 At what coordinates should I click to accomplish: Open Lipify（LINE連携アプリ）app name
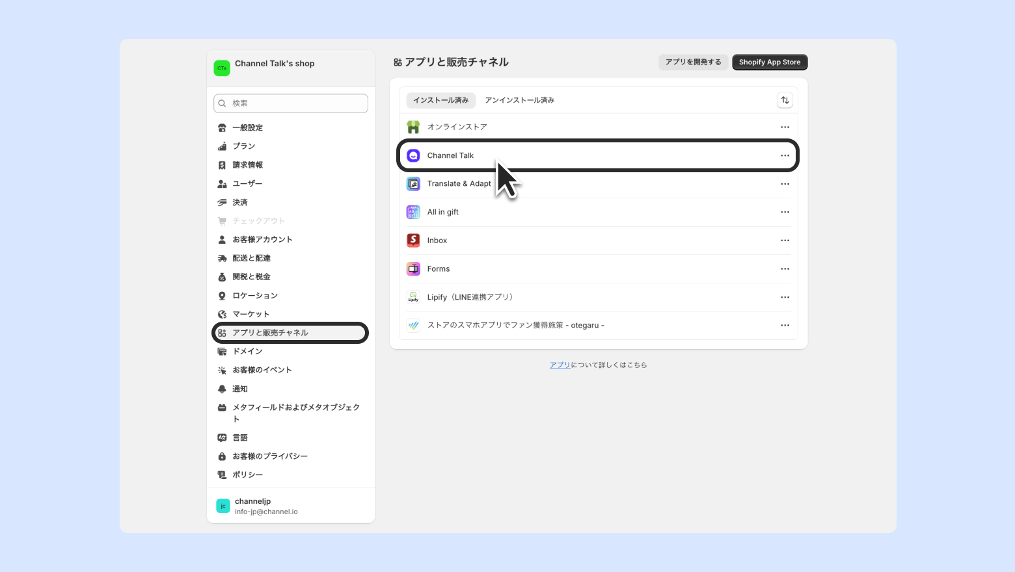(472, 297)
